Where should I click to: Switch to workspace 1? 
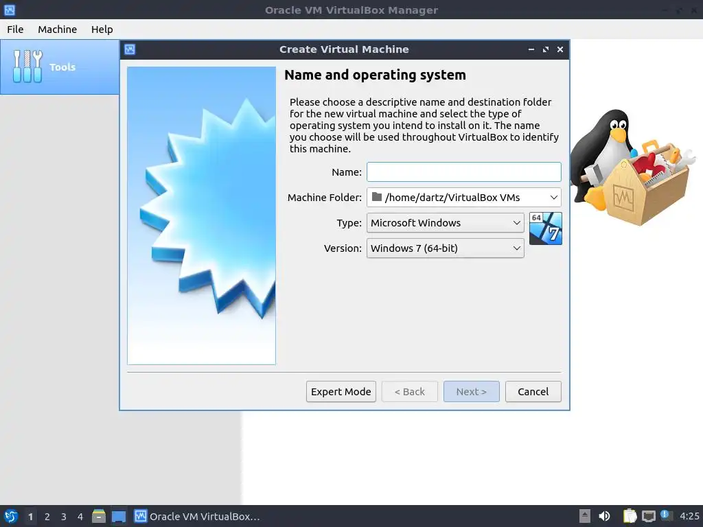(x=30, y=516)
